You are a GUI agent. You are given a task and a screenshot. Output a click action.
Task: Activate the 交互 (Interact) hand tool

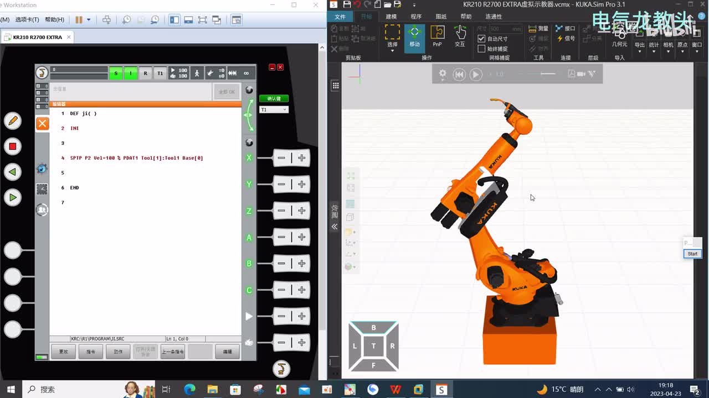460,37
